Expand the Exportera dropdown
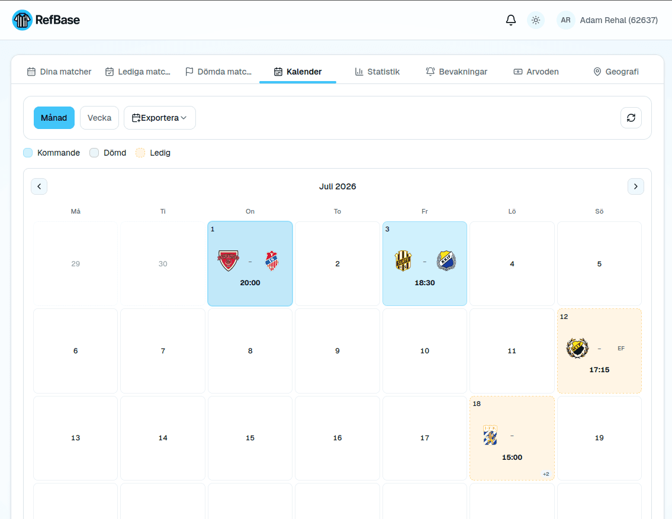The width and height of the screenshot is (672, 519). click(160, 118)
